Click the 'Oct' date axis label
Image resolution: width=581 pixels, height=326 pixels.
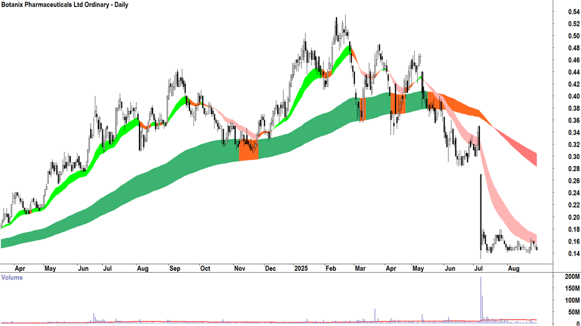pos(205,269)
